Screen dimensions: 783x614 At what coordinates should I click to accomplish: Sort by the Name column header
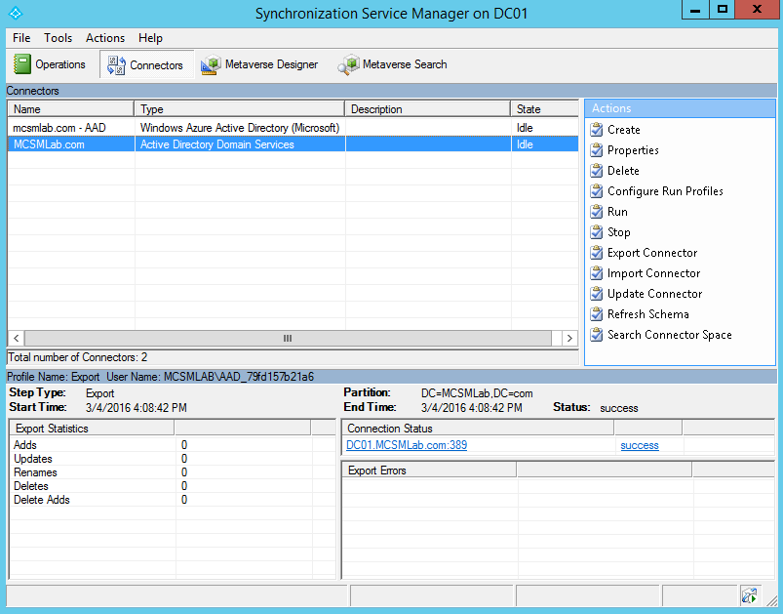pyautogui.click(x=70, y=109)
